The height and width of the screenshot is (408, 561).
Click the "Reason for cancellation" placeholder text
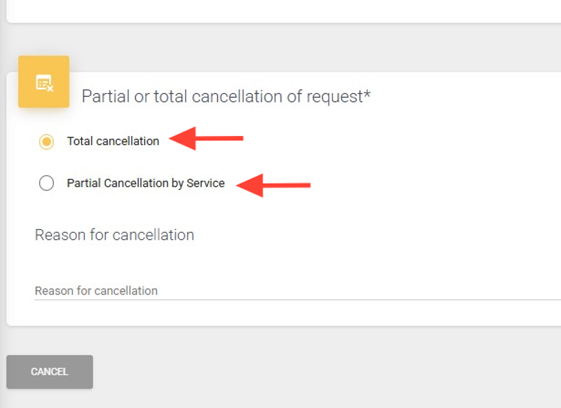click(96, 291)
